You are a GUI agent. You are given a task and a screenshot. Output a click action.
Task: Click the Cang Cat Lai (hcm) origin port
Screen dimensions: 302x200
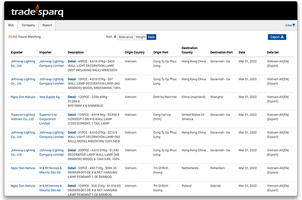(x=162, y=117)
